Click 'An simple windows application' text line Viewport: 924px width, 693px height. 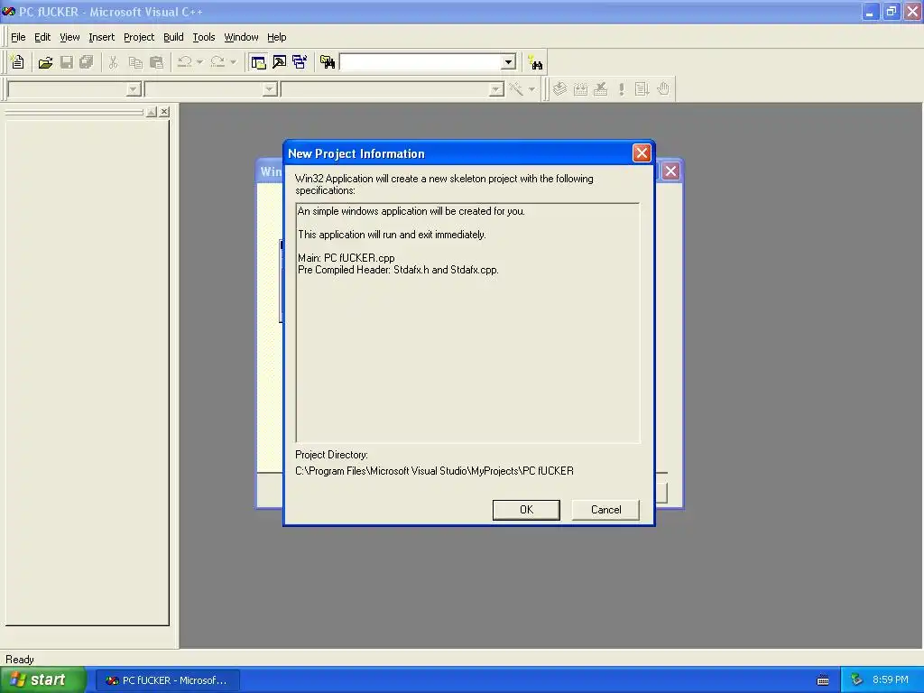click(x=411, y=211)
